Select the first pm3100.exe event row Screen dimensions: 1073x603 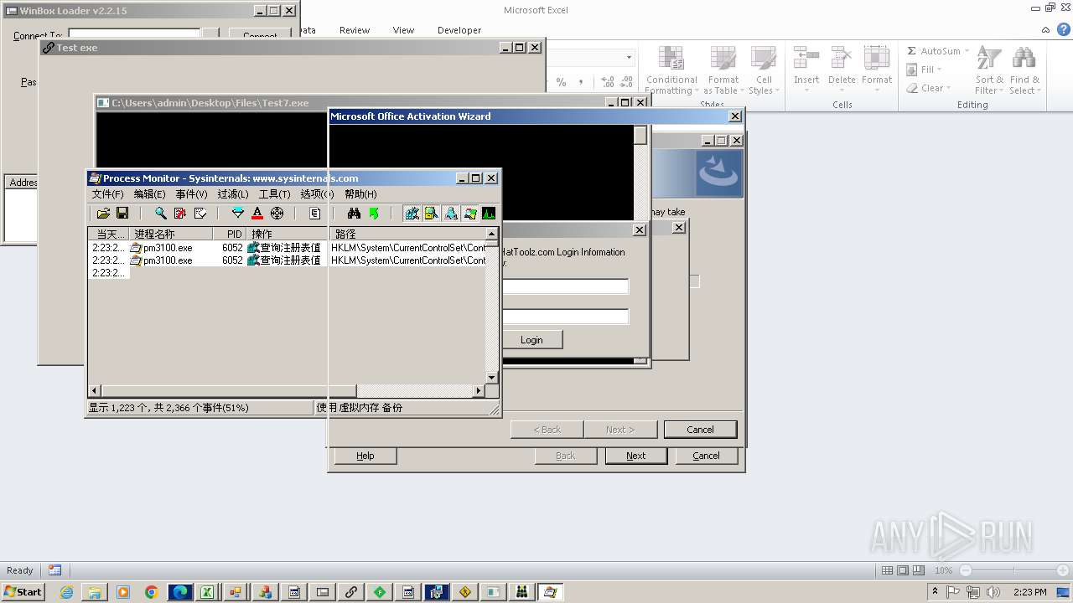(288, 248)
